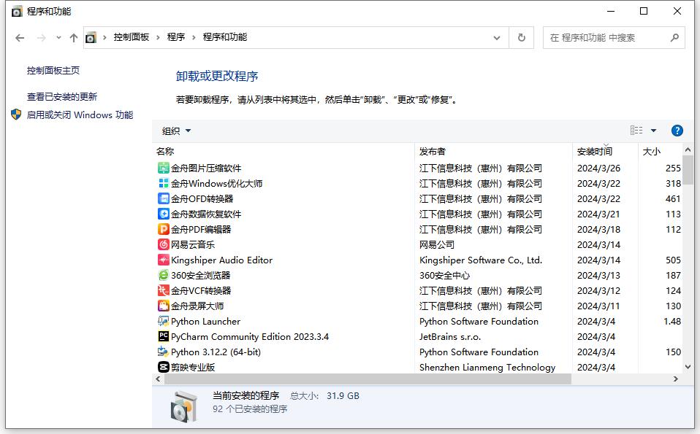Click 启用或关闭 Windows 功能 link

[x=80, y=115]
